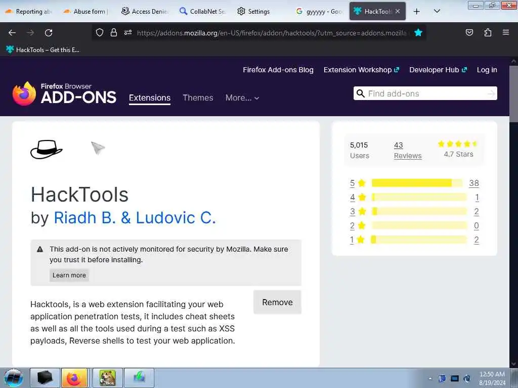Expand the list all tabs chevron
This screenshot has width=518, height=388.
pyautogui.click(x=437, y=11)
